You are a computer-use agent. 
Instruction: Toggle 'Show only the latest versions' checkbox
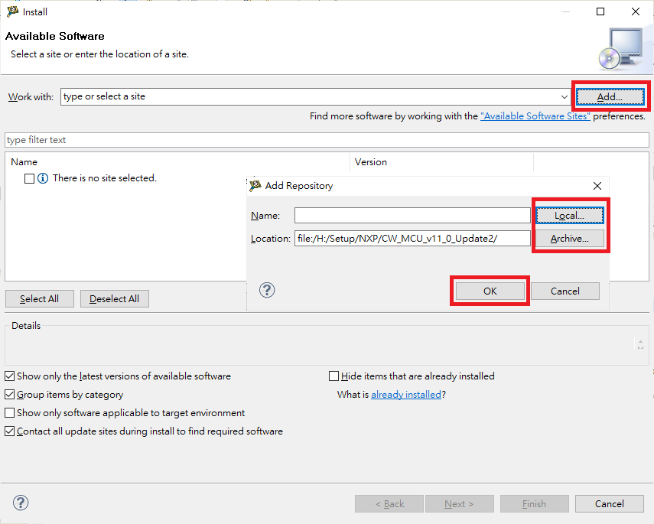(x=9, y=376)
